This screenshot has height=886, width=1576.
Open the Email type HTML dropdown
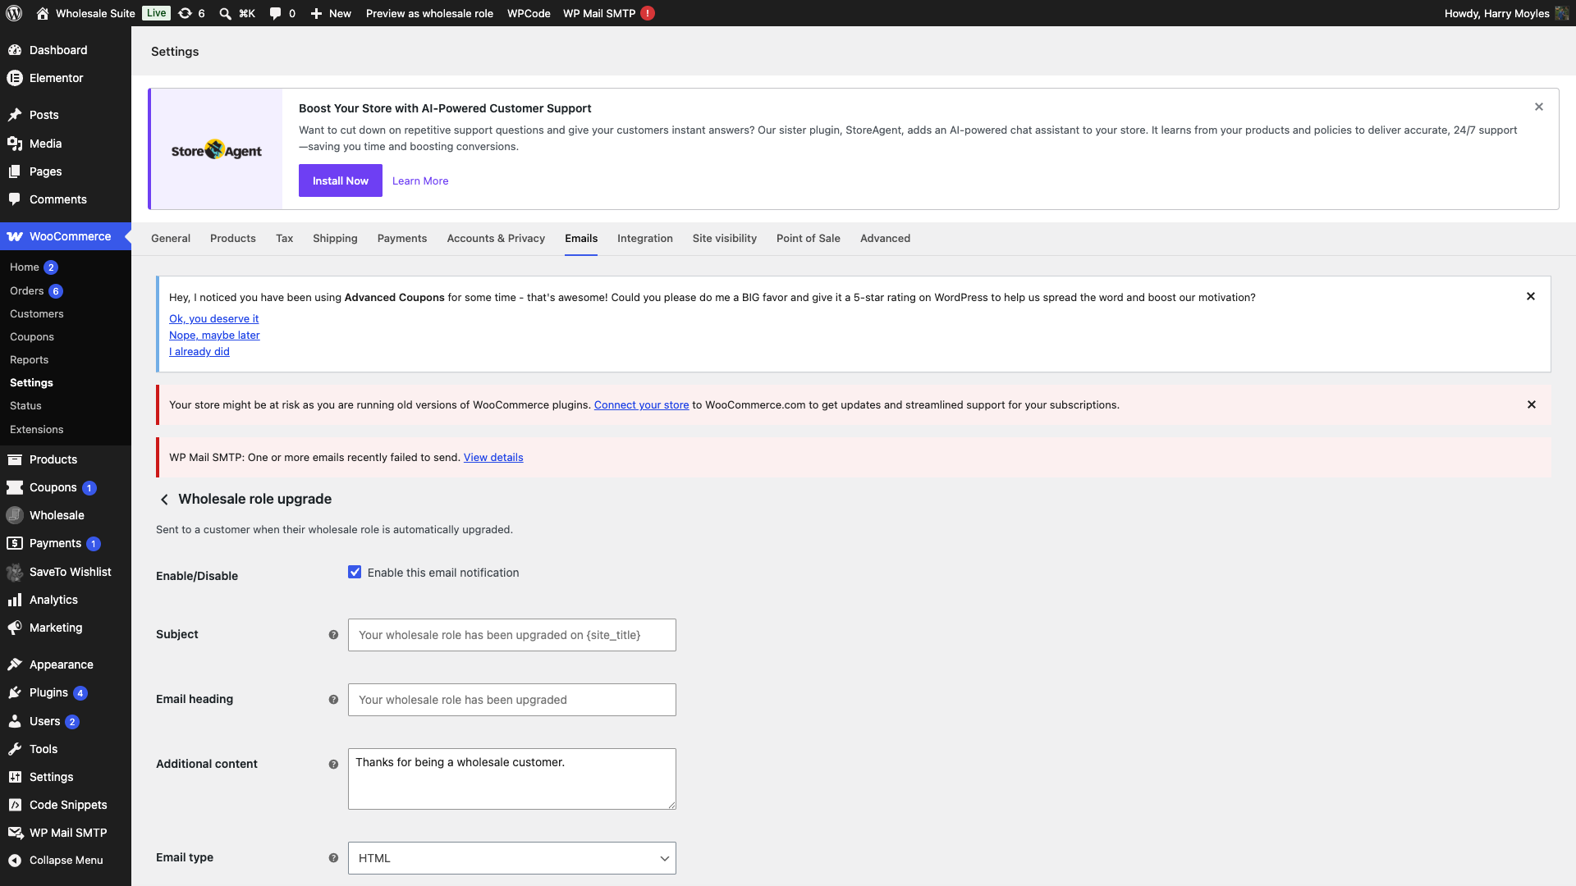[511, 858]
